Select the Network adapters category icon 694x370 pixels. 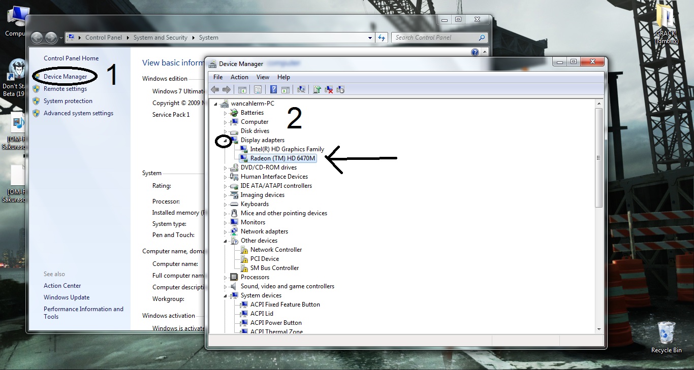click(x=234, y=231)
